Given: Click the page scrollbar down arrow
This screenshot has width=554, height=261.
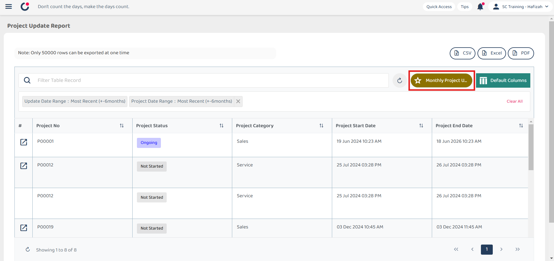Looking at the screenshot, I should tap(551, 258).
